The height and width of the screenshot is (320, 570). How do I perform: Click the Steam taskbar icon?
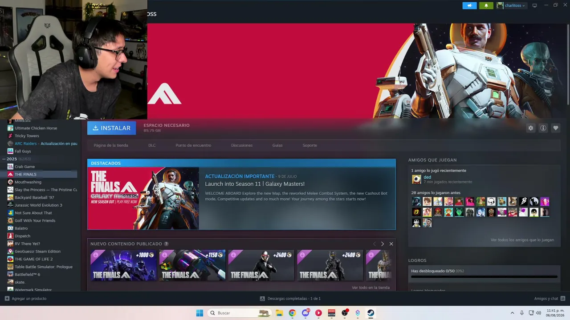(370, 313)
